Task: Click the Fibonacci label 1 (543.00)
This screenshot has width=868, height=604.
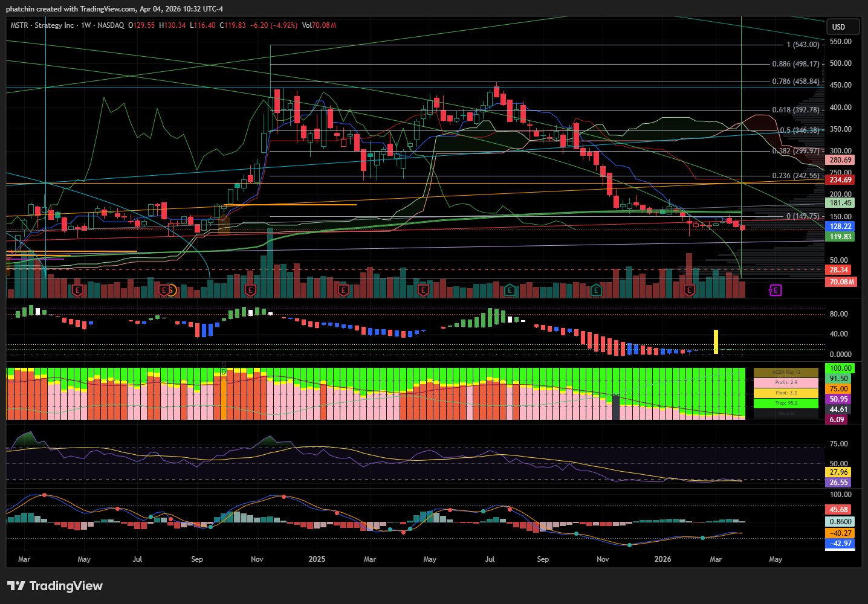Action: point(803,45)
